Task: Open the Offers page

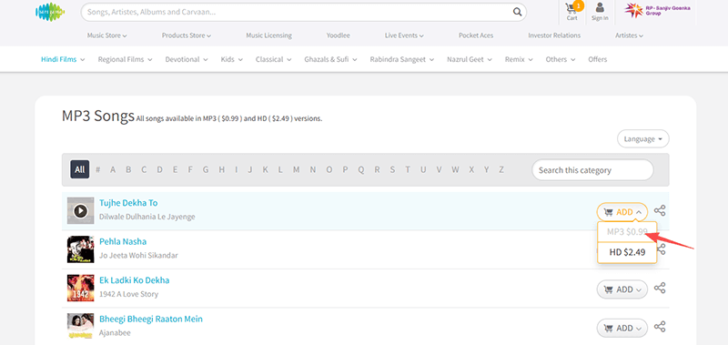Action: point(598,59)
